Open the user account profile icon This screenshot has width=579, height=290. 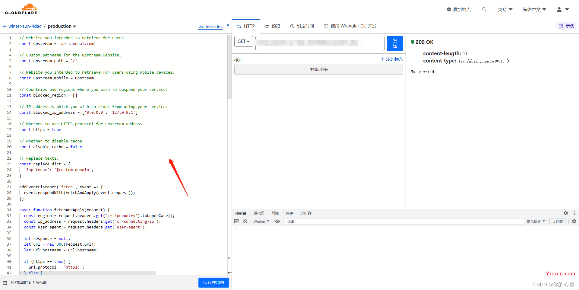pyautogui.click(x=559, y=9)
